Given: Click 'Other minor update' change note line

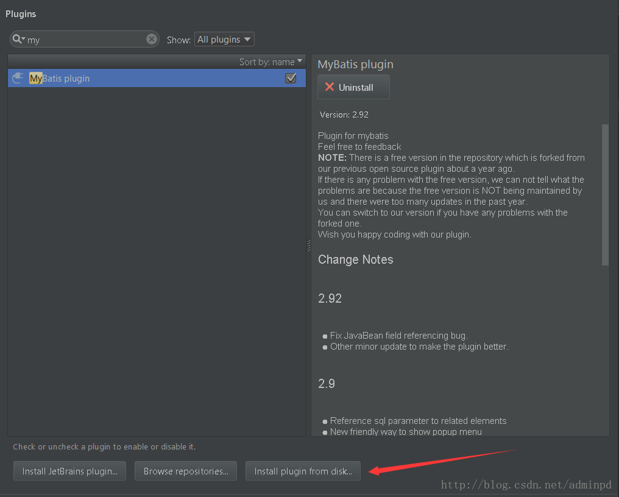Looking at the screenshot, I should click(419, 347).
